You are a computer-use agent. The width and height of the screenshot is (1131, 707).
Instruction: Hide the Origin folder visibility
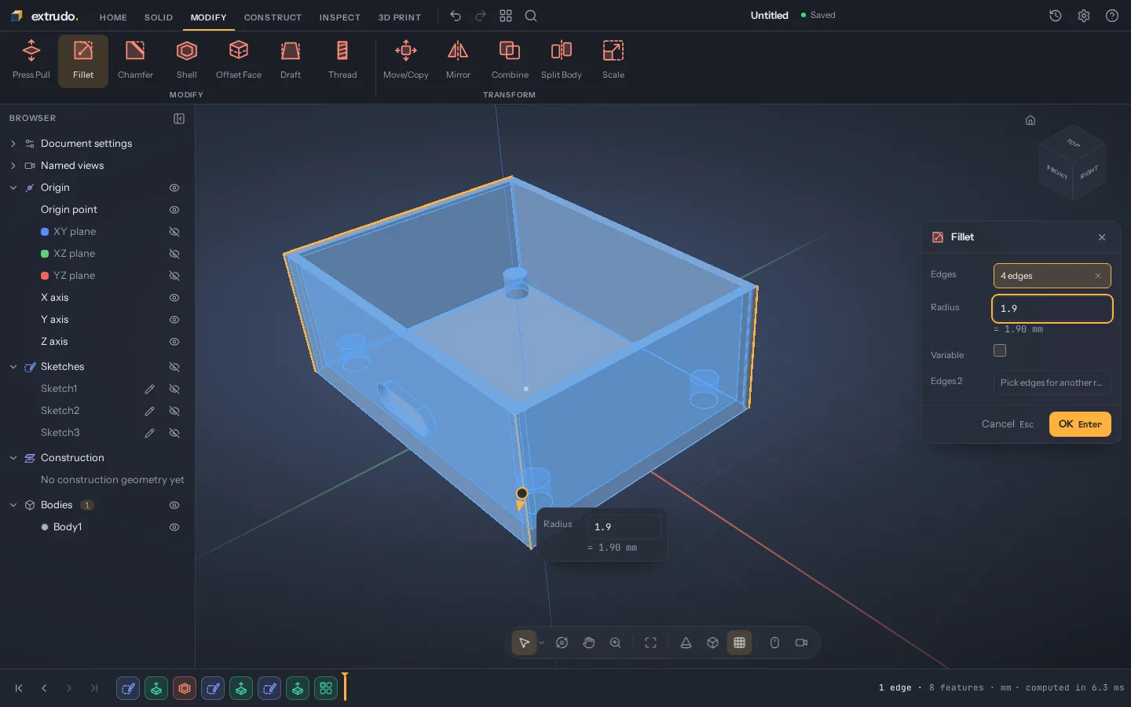174,188
